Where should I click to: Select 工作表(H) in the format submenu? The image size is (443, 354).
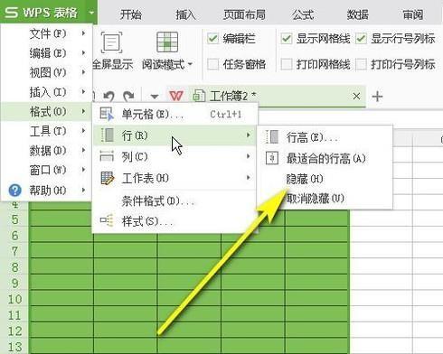(174, 178)
